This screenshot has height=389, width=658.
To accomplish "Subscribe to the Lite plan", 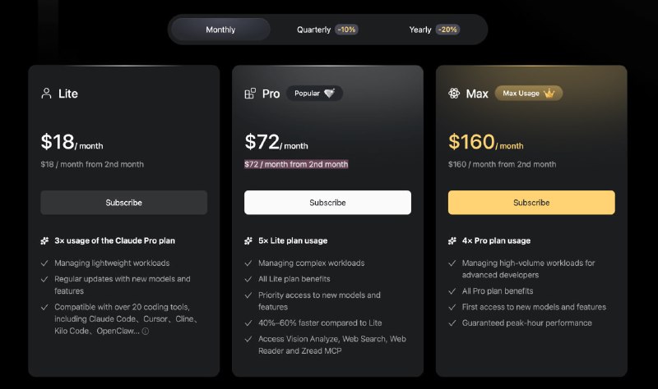I will tap(123, 203).
